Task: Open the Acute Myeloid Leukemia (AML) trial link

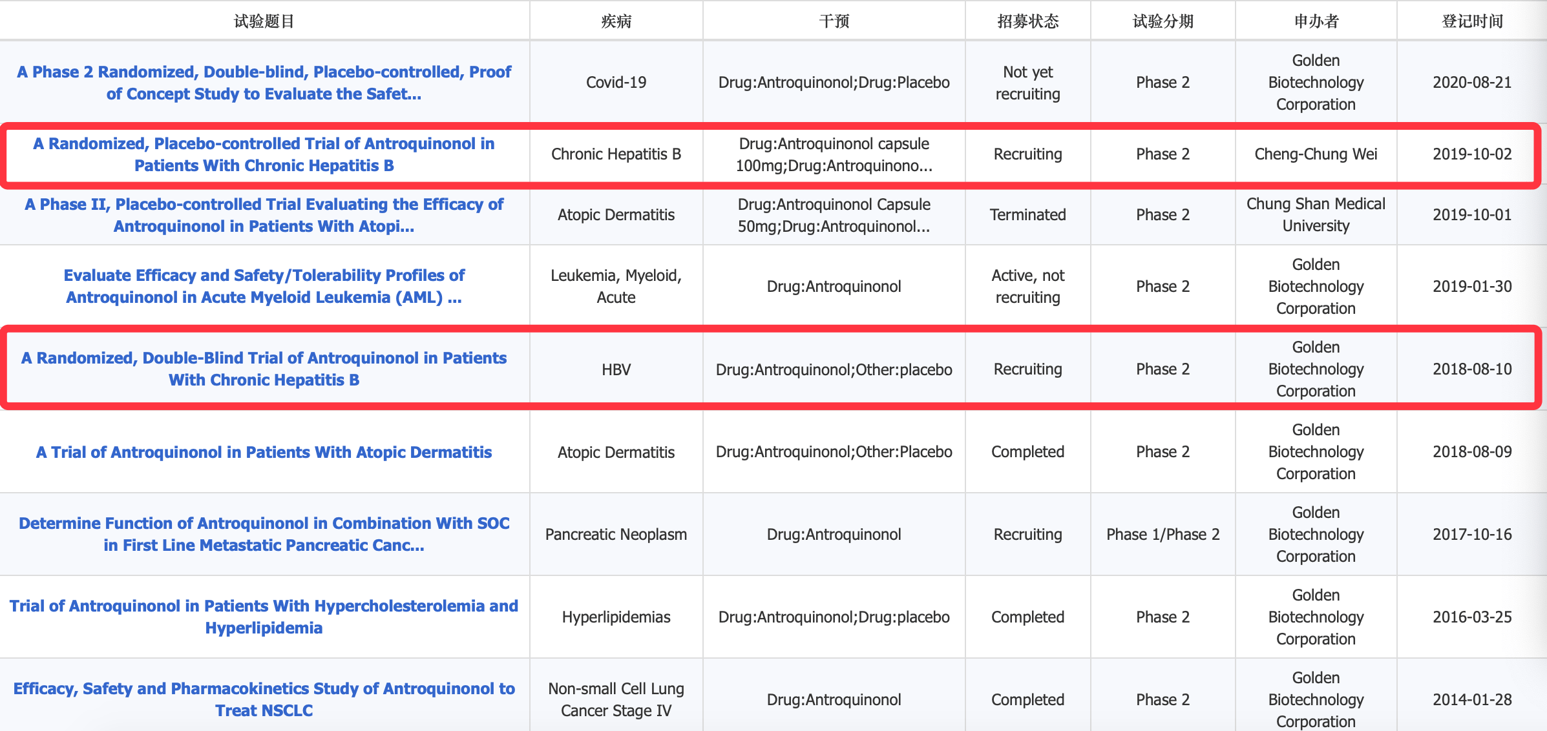Action: click(x=264, y=286)
